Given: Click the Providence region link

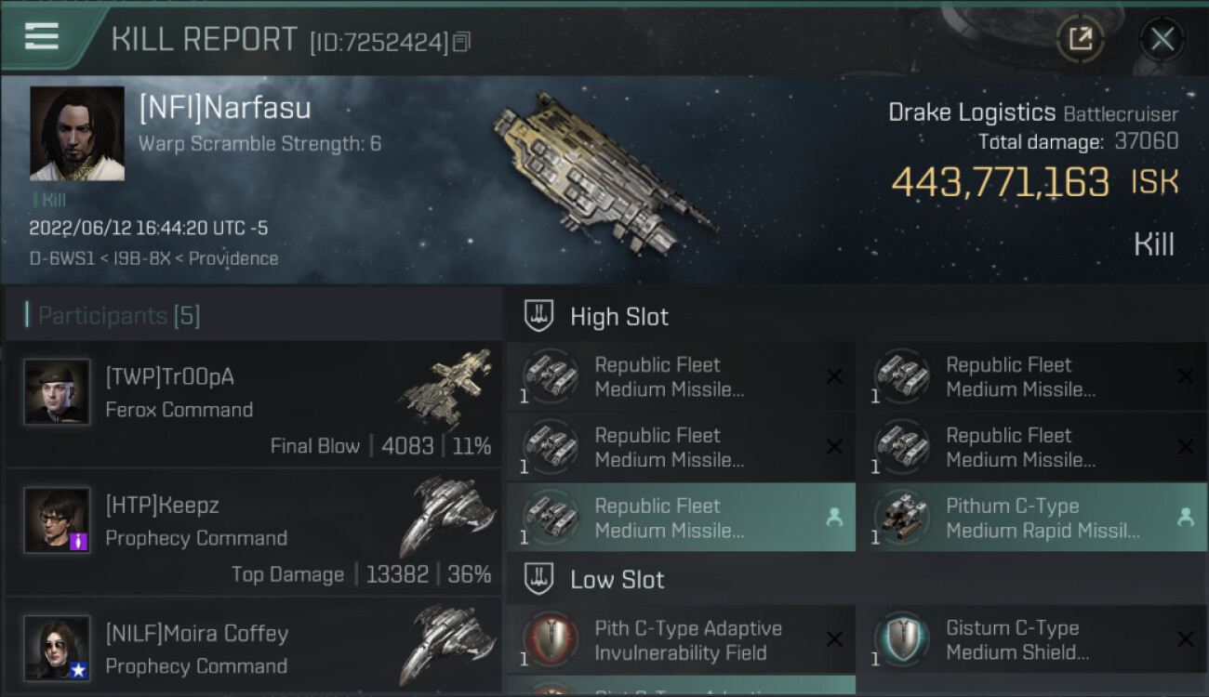Looking at the screenshot, I should pos(233,258).
